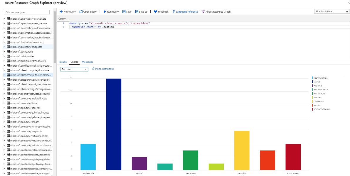Click the table icon beside microsoft.cache/redis
This screenshot has height=176, width=350.
(x=8, y=51)
